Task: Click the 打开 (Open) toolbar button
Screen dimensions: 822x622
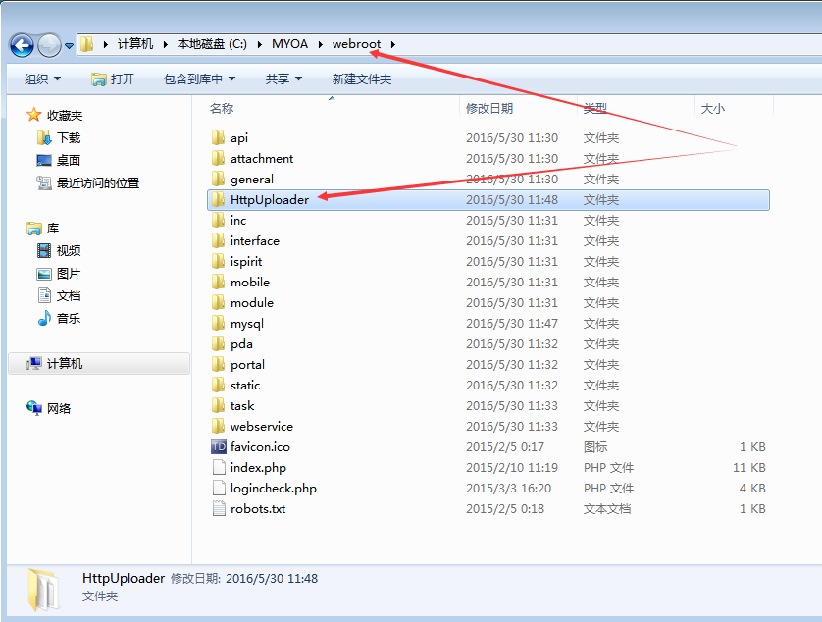Action: [x=113, y=79]
